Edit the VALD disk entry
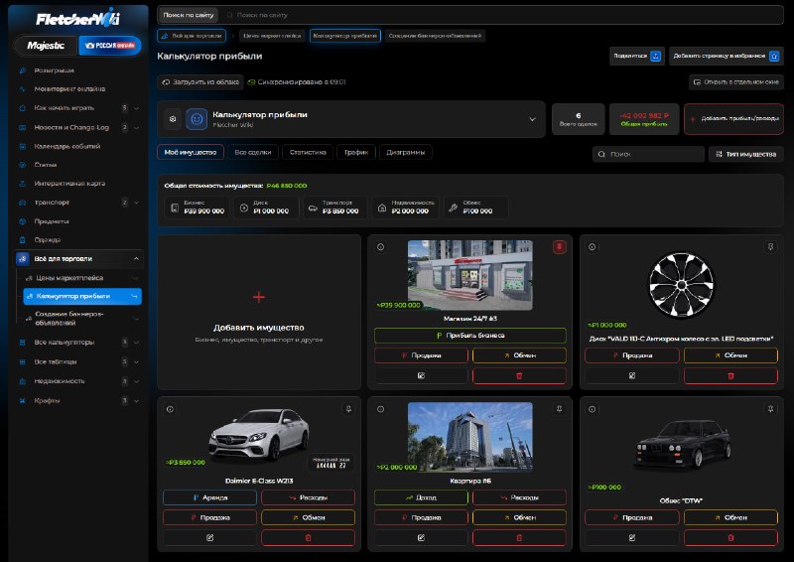Screen dimensions: 794x562 coord(632,375)
